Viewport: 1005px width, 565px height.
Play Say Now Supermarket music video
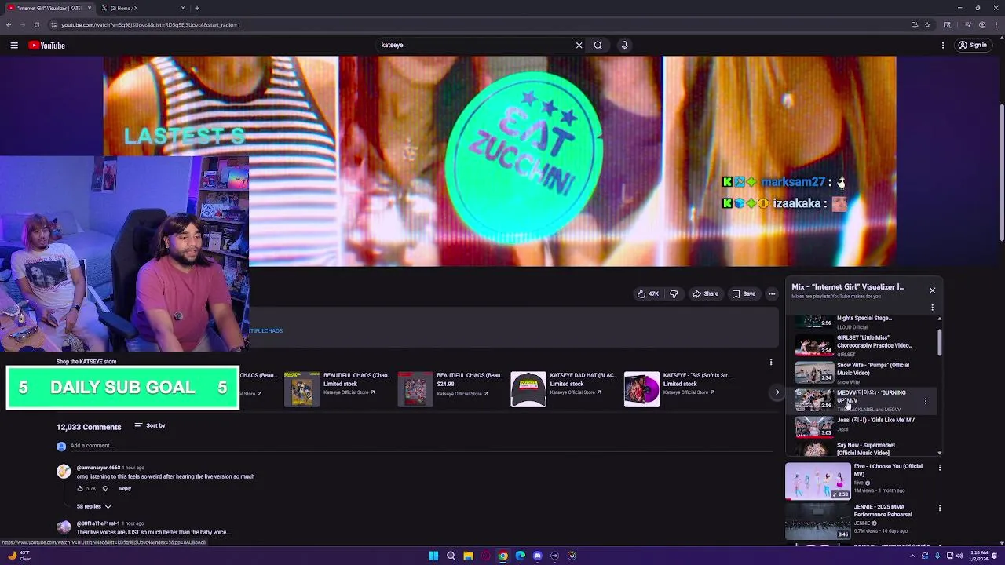(x=862, y=448)
